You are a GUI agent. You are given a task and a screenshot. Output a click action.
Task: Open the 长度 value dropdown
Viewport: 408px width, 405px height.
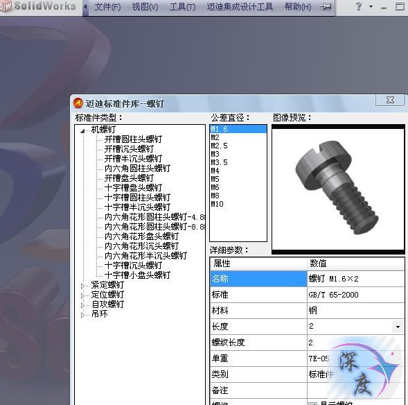(x=398, y=327)
